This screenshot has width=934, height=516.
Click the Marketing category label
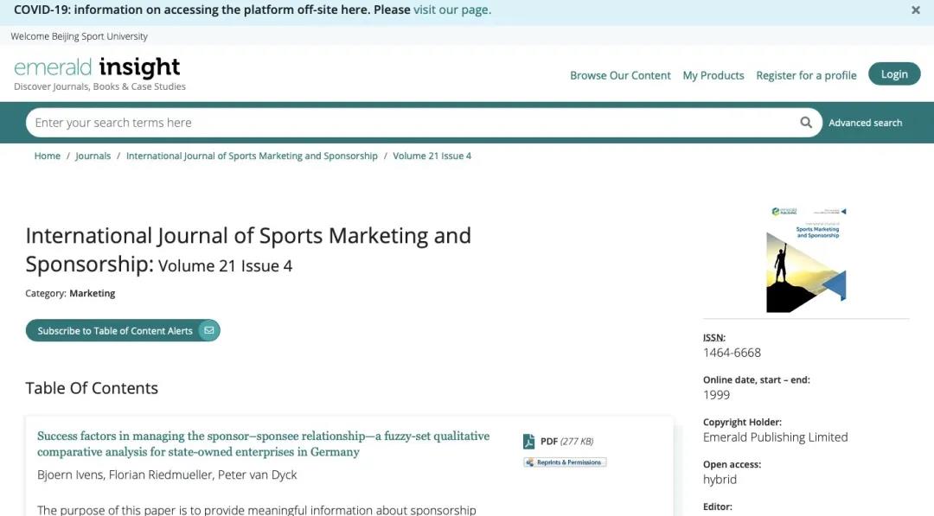click(x=93, y=293)
